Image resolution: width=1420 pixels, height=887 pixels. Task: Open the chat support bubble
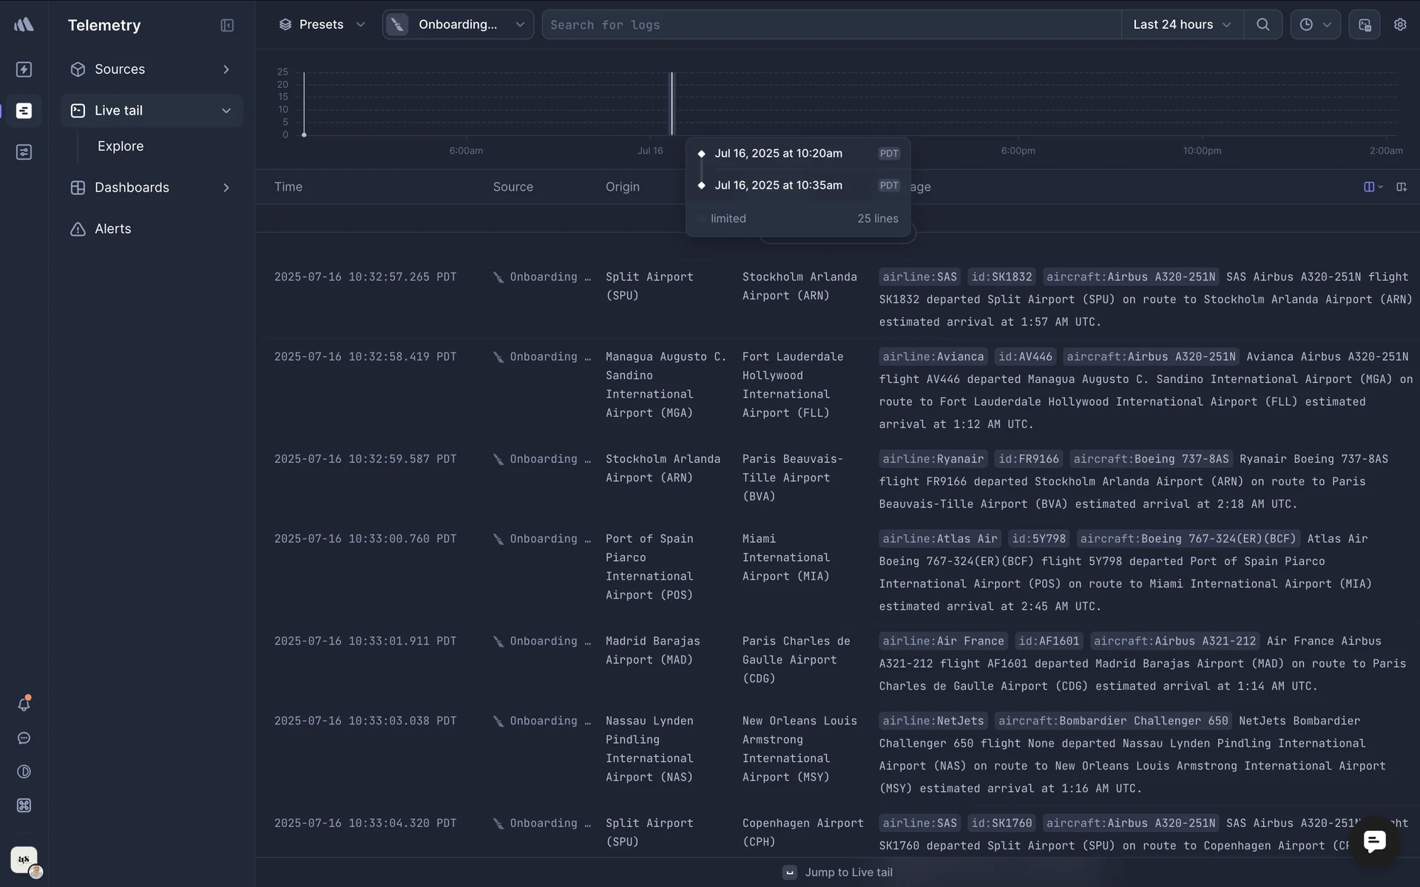pyautogui.click(x=1374, y=841)
